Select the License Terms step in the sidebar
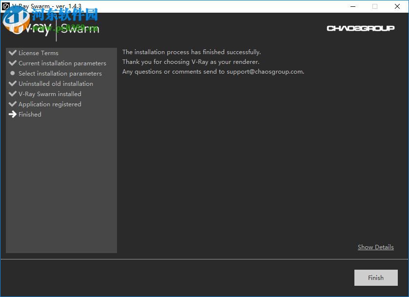 click(x=38, y=53)
